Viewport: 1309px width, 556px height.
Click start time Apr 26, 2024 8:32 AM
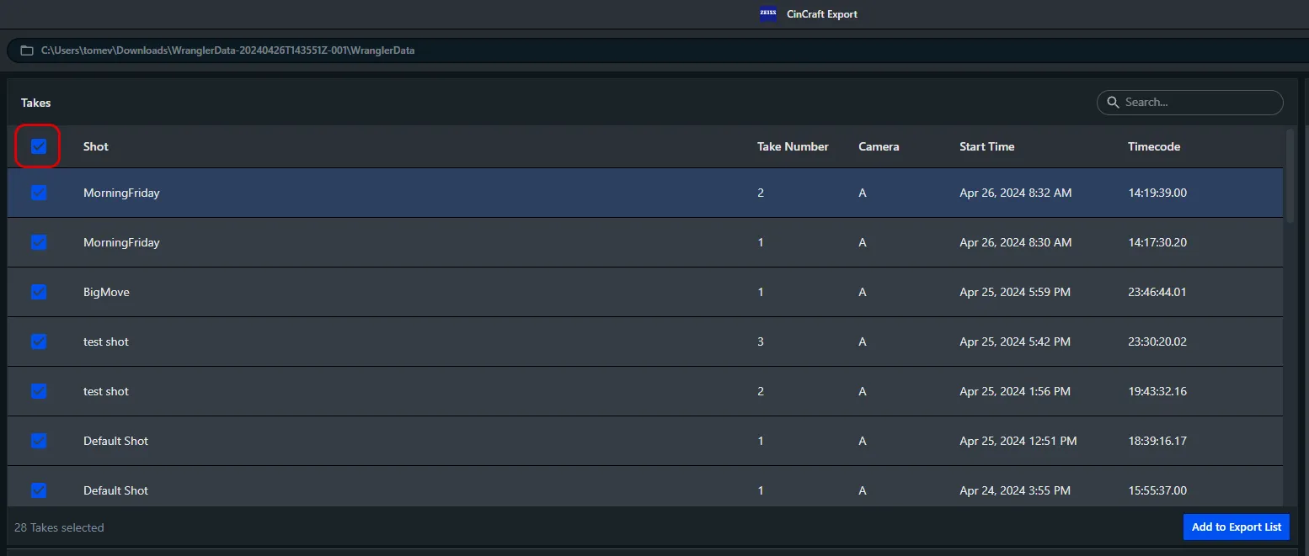pyautogui.click(x=1016, y=193)
